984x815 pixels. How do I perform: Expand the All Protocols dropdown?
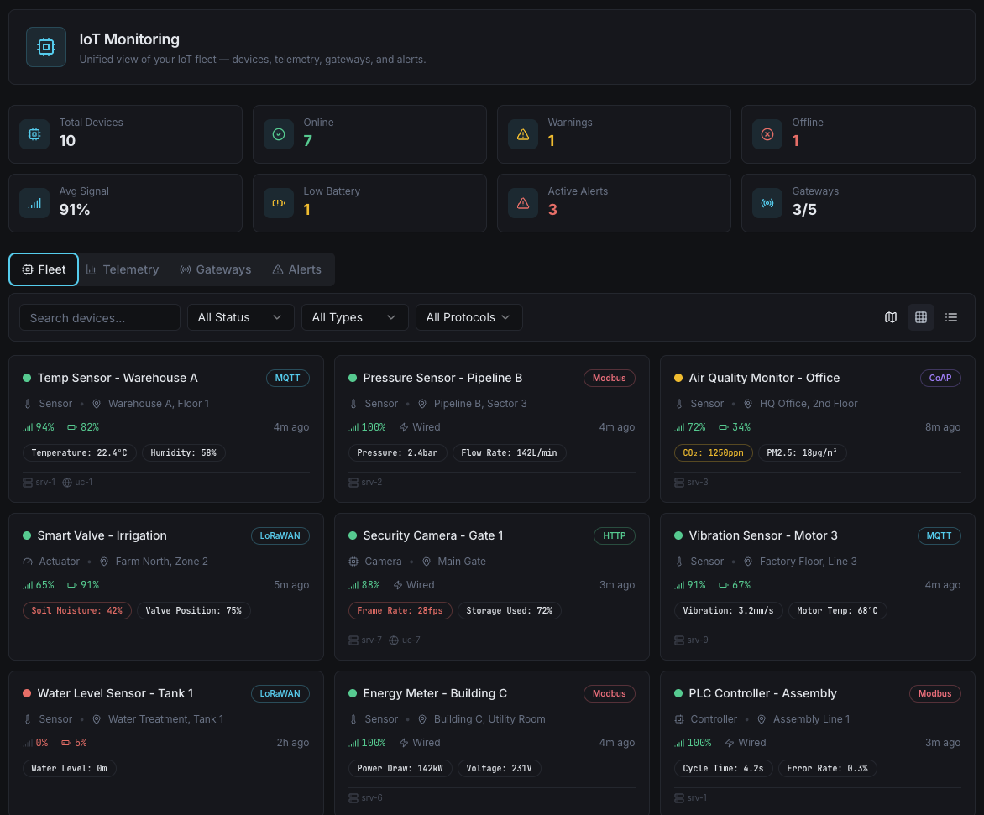(468, 317)
